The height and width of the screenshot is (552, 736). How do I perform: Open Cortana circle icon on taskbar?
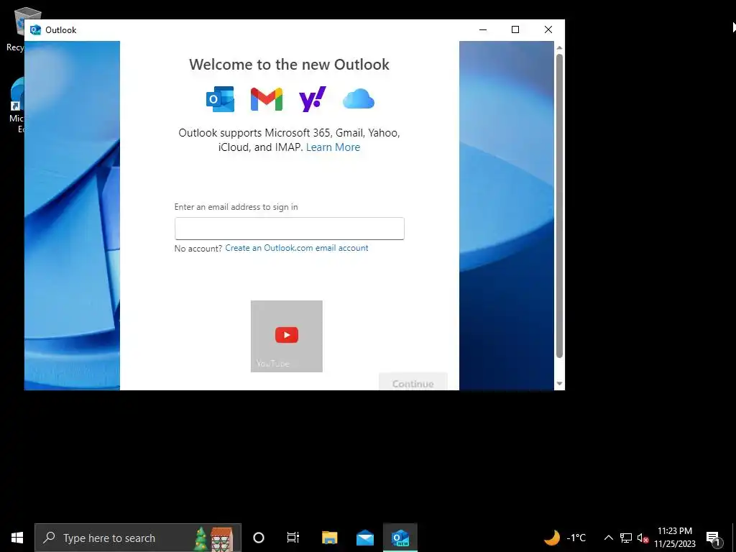pyautogui.click(x=258, y=538)
